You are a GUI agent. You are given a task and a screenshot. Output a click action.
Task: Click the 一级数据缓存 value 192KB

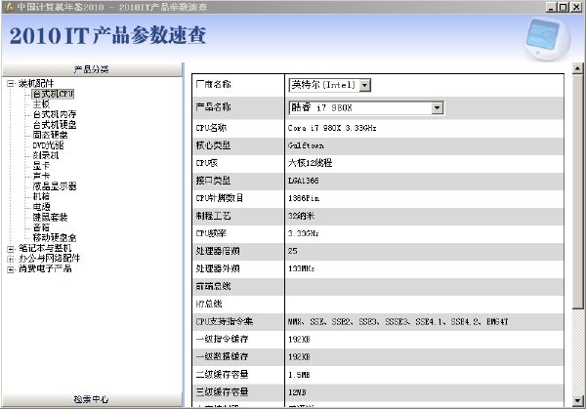pyautogui.click(x=299, y=356)
